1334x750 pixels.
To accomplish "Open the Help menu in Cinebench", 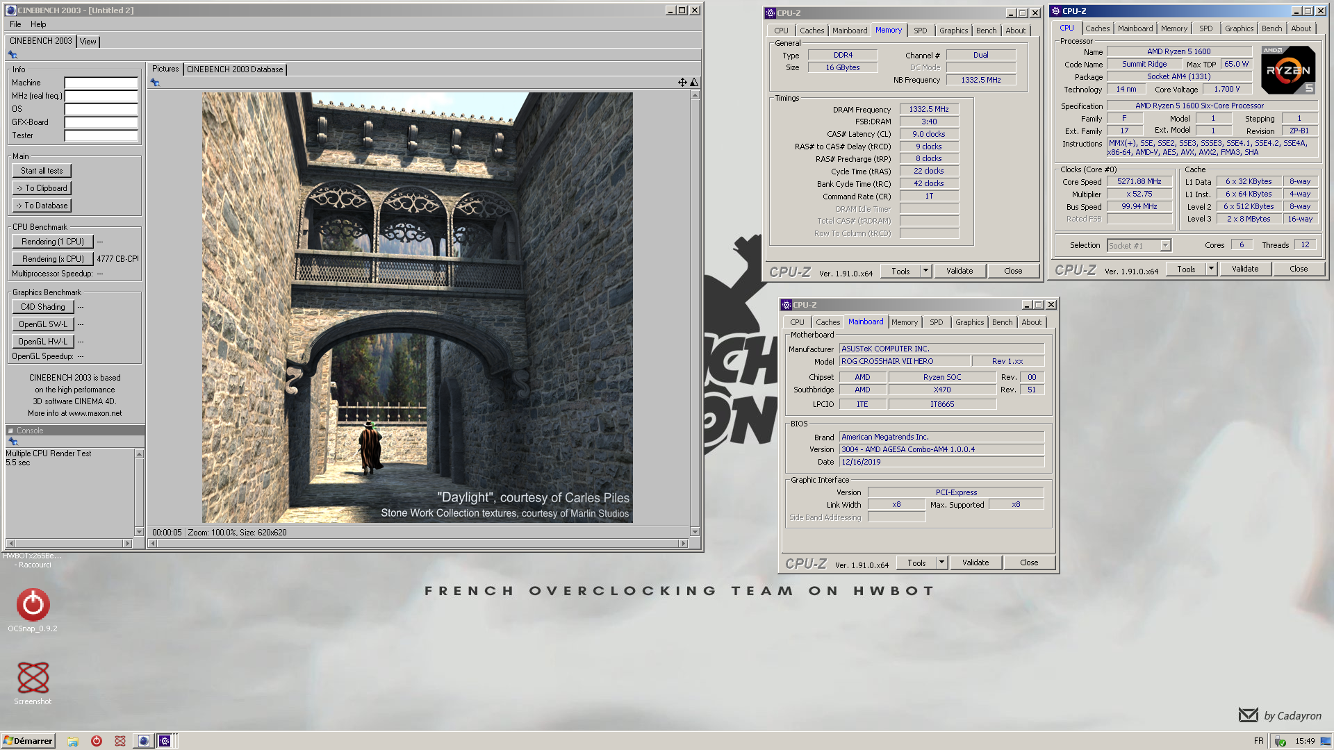I will [38, 24].
